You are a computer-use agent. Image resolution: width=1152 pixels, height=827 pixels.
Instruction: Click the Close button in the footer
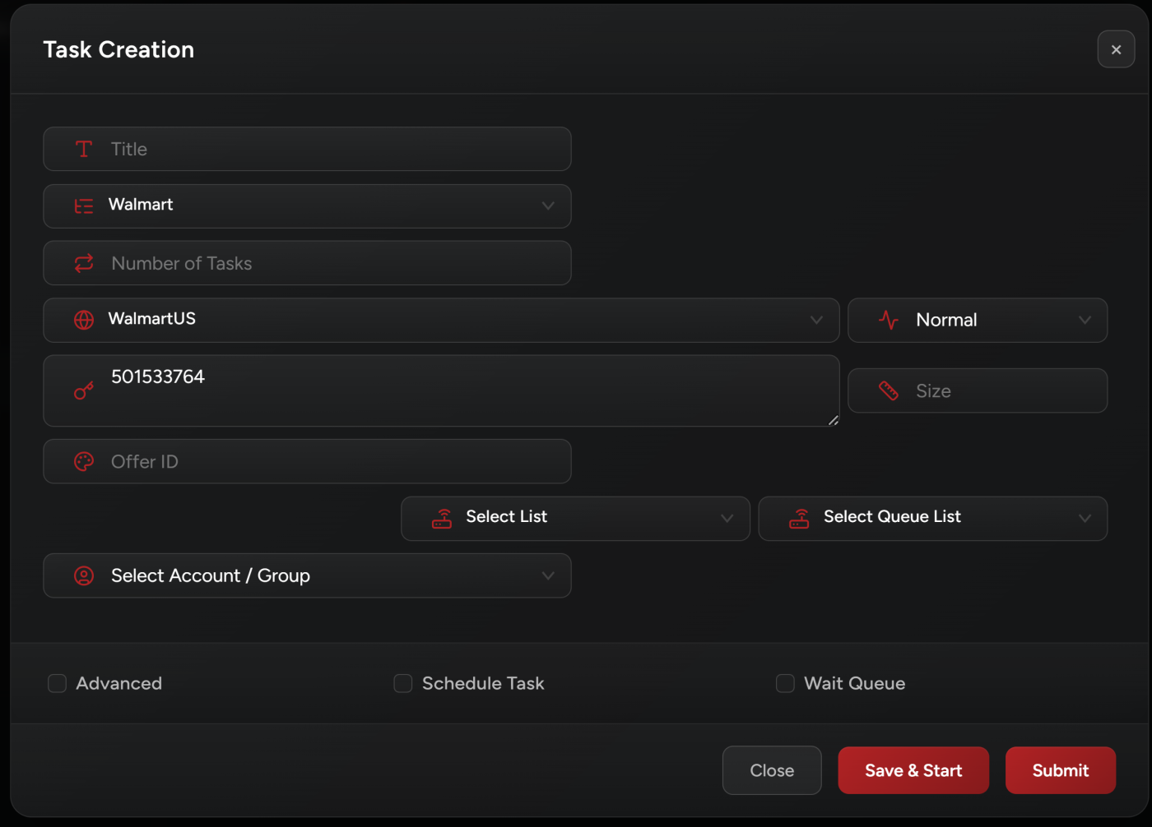(x=772, y=770)
